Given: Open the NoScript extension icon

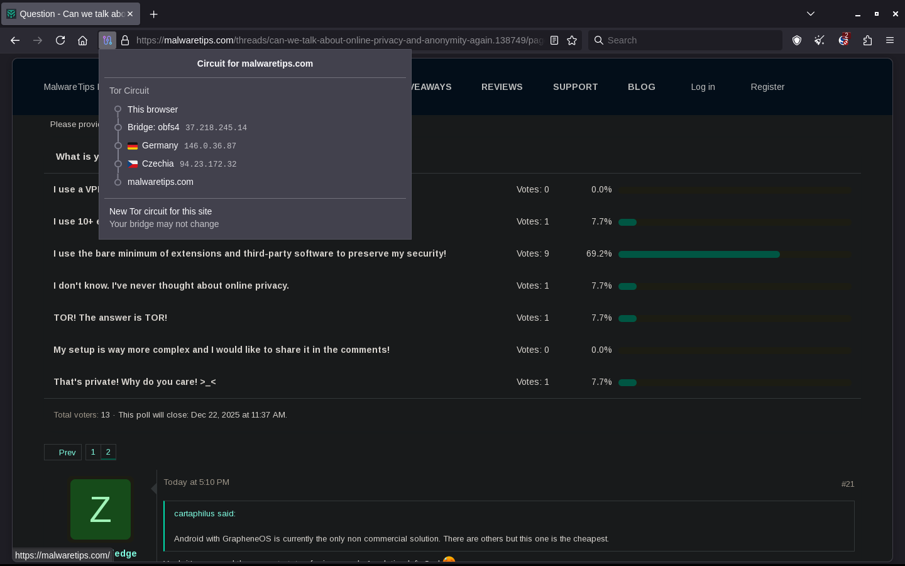Looking at the screenshot, I should pos(843,40).
